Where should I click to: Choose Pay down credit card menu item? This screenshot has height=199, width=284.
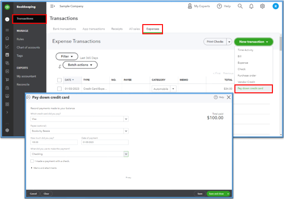[254, 89]
